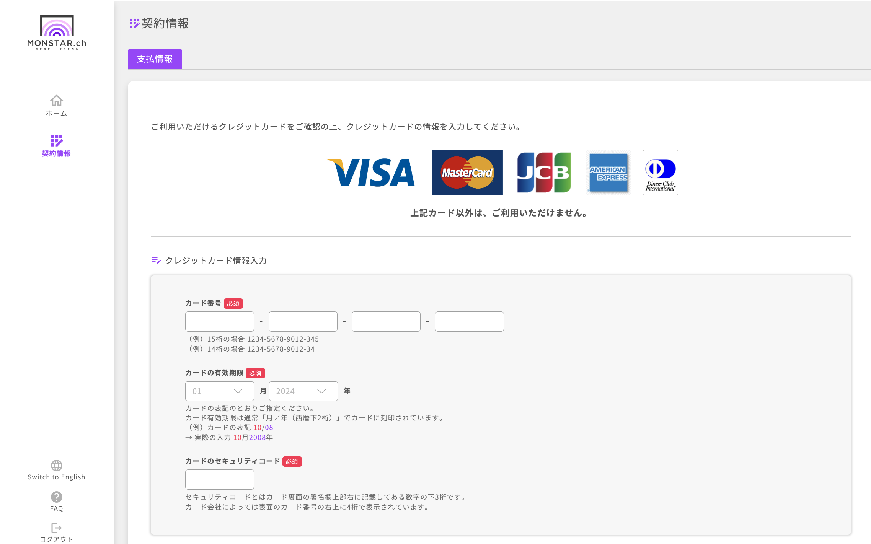Open the expiry year dropdown showing 2024
This screenshot has width=871, height=544.
(303, 391)
